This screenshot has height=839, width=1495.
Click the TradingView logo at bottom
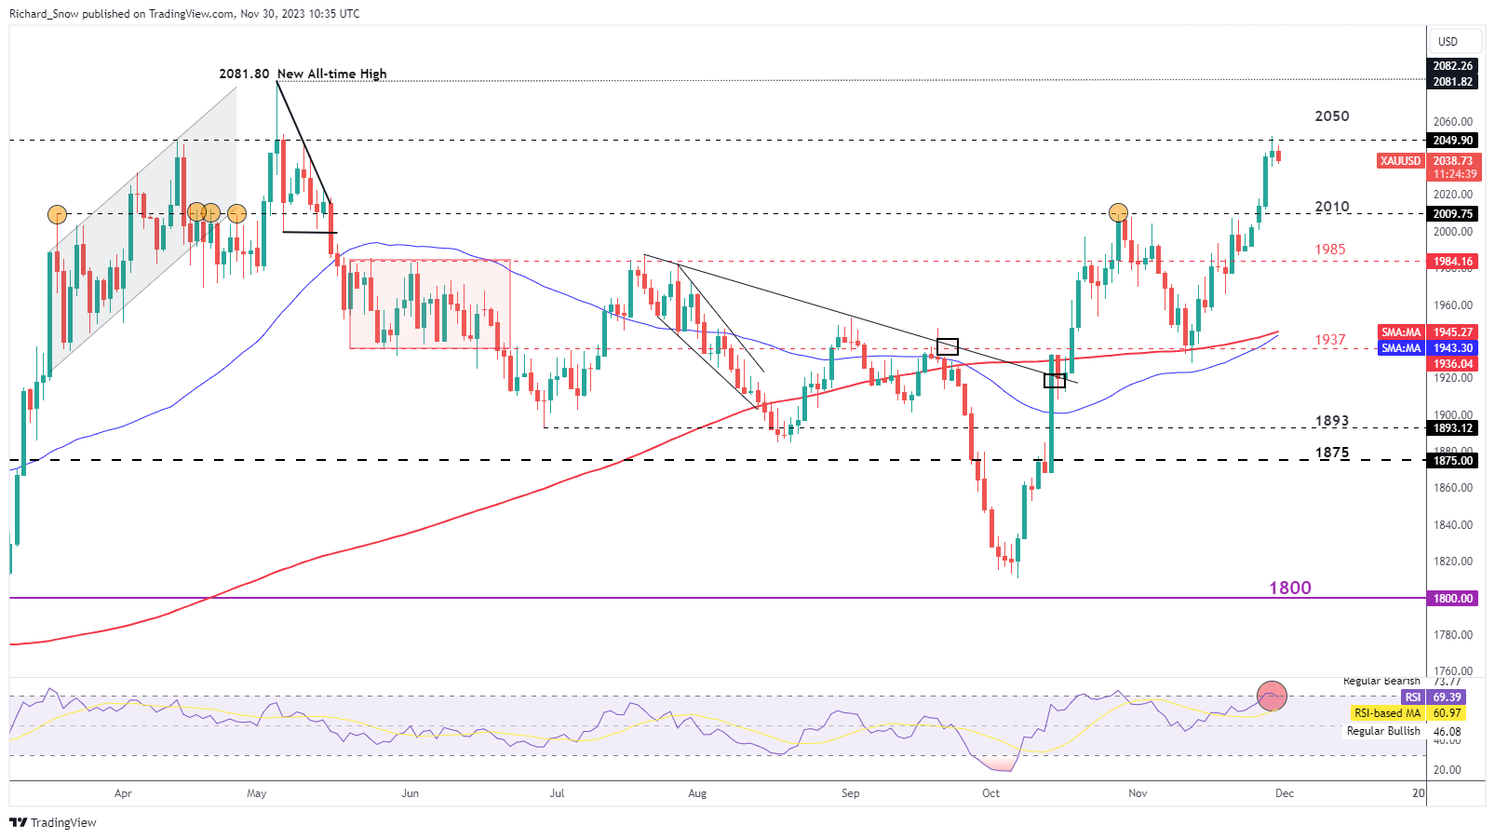(x=53, y=822)
